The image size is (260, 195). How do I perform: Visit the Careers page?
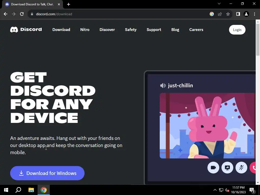pos(196,30)
